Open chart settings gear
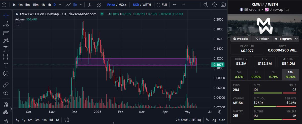This screenshot has height=124, width=302. 214,5
